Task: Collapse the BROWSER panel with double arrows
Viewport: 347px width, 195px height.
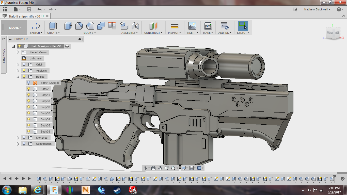Action: (10, 39)
